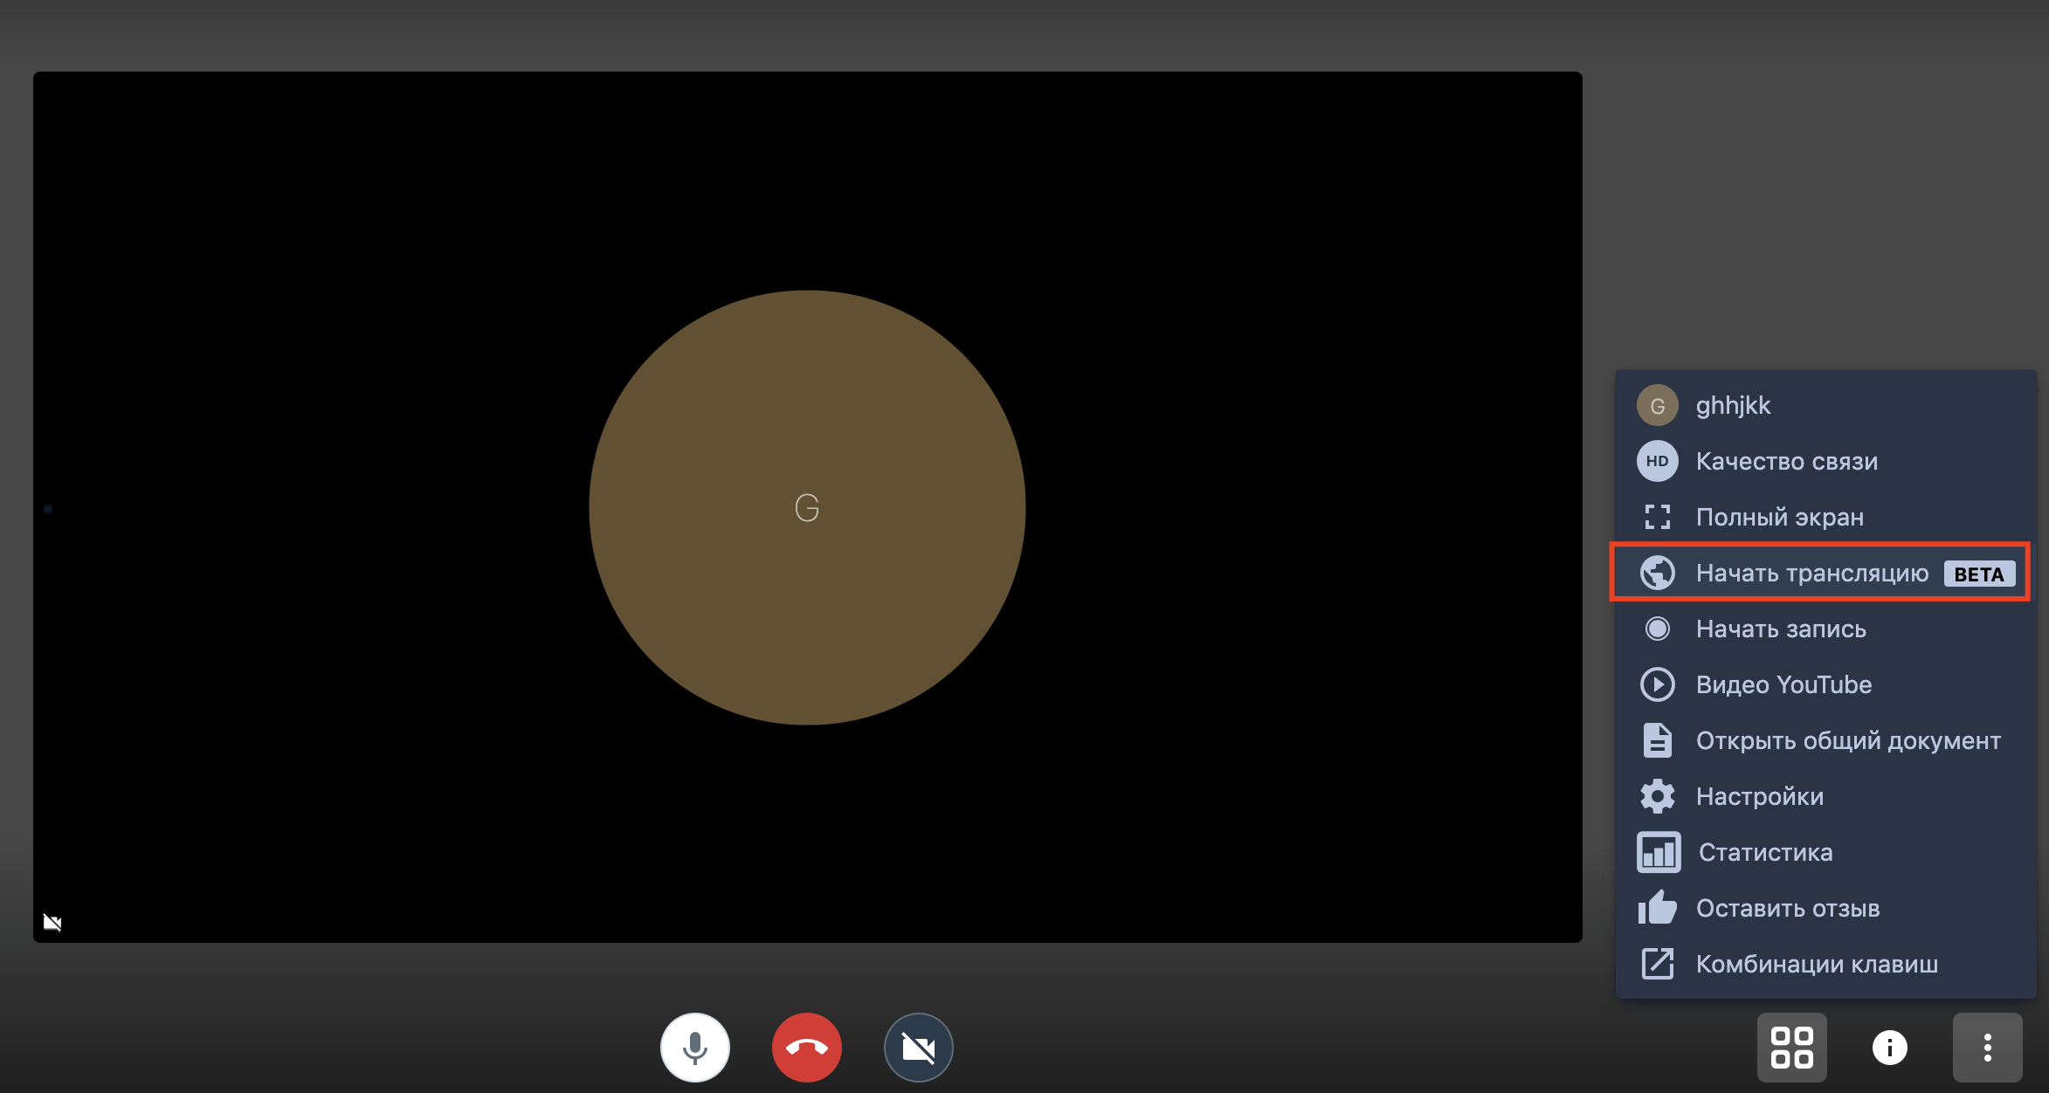Hang up the call
This screenshot has width=2049, height=1093.
click(x=806, y=1047)
